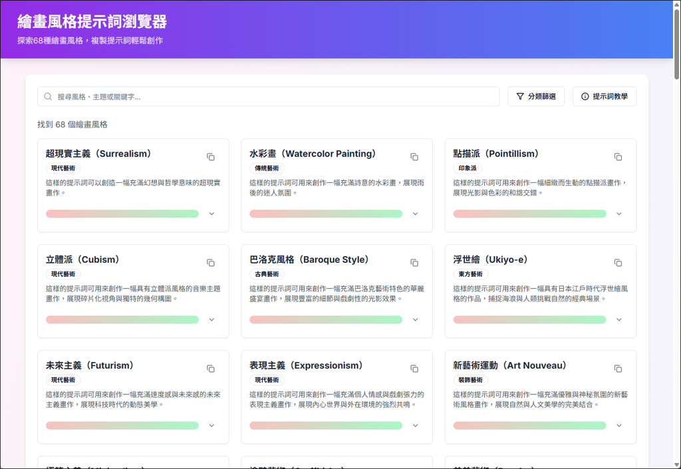The width and height of the screenshot is (681, 469).
Task: Open the 提示詞教學 tutorial button
Action: [x=604, y=96]
